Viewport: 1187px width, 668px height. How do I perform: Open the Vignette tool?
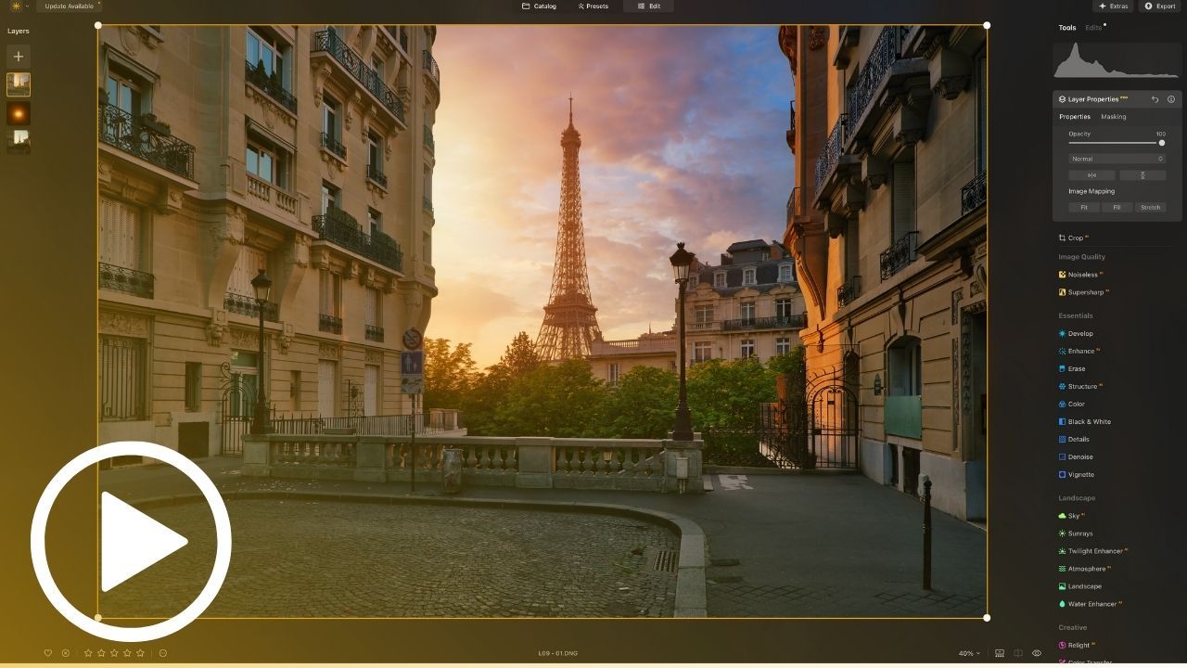(x=1077, y=475)
